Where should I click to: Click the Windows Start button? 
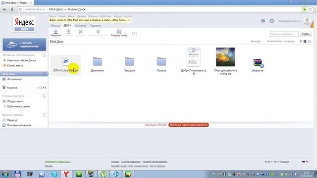click(x=5, y=174)
